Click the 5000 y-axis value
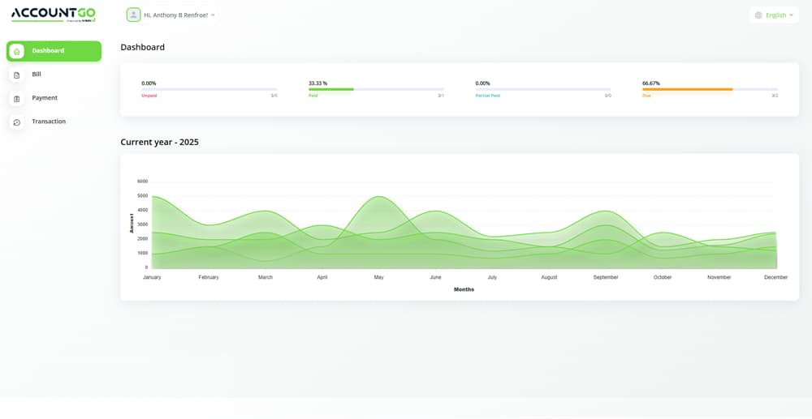This screenshot has height=419, width=812. point(142,196)
